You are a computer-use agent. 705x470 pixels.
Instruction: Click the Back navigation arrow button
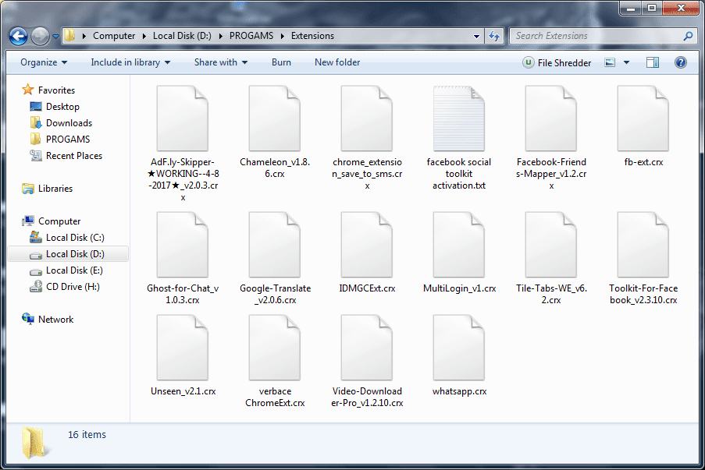click(19, 36)
